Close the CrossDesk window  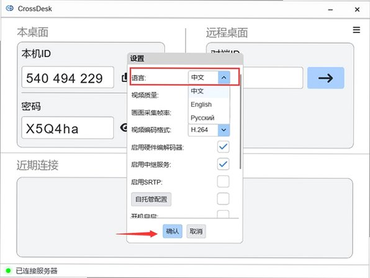(357, 9)
